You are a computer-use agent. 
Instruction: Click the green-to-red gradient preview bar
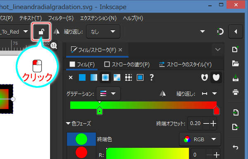click(143, 105)
